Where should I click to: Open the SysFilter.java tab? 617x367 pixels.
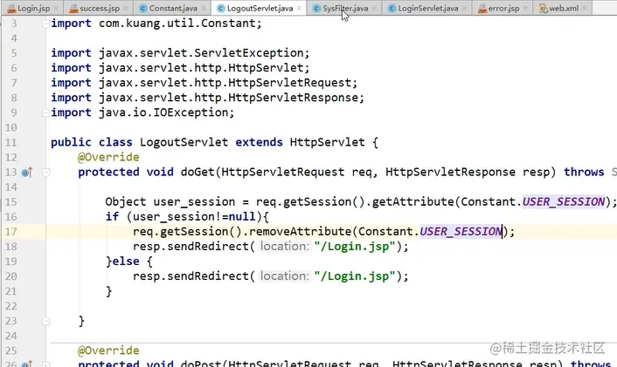(345, 8)
